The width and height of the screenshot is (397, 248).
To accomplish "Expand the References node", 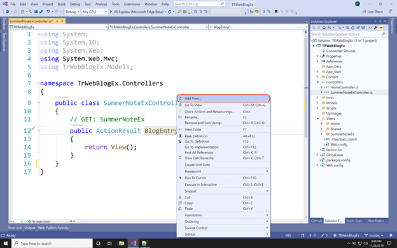I will tap(317, 61).
